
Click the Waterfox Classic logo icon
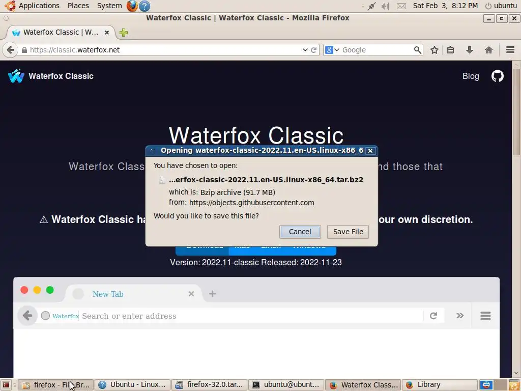pyautogui.click(x=16, y=76)
